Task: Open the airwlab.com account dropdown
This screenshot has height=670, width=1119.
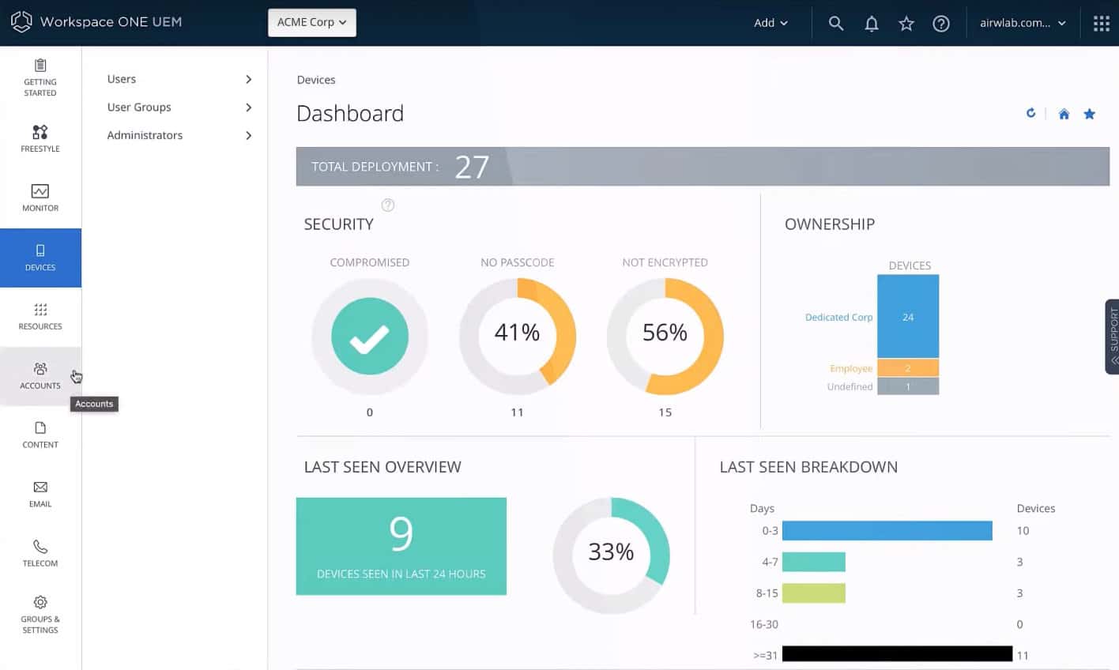Action: click(1023, 23)
